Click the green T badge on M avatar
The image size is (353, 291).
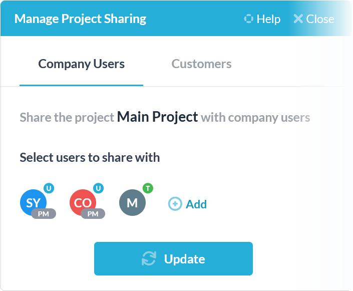(148, 188)
